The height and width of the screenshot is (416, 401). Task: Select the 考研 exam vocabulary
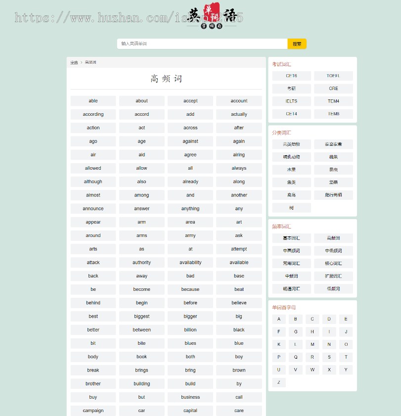[x=291, y=89]
